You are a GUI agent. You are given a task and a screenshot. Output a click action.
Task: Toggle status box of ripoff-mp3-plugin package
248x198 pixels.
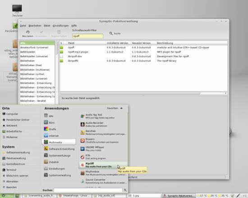click(61, 52)
